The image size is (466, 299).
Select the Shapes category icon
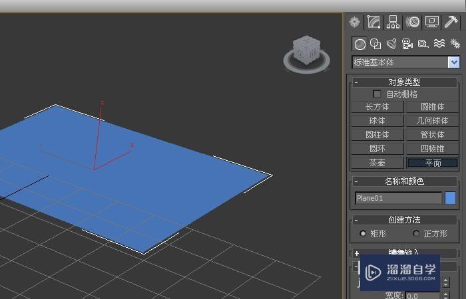(375, 45)
